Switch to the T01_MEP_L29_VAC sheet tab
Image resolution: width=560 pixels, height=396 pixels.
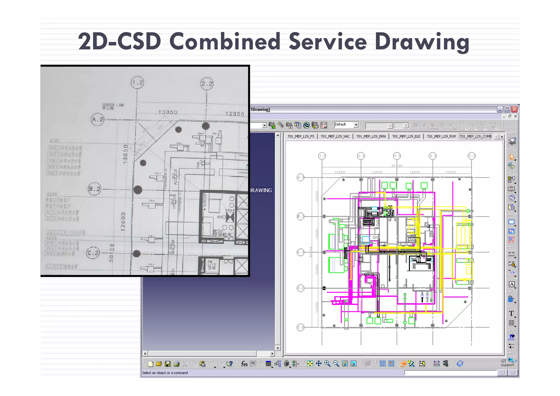coord(335,136)
